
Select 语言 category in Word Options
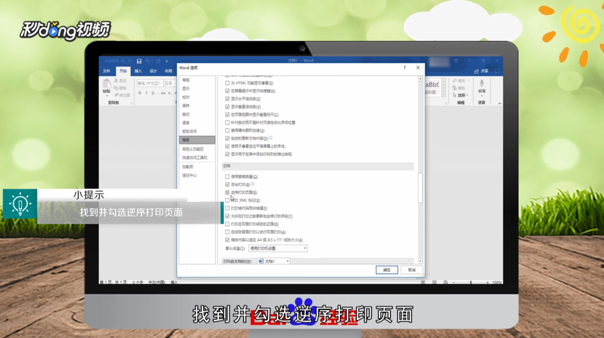197,123
